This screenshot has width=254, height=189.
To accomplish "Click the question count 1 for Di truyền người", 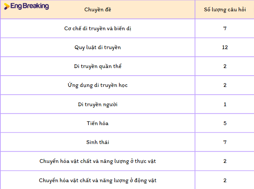I will coord(225,104).
